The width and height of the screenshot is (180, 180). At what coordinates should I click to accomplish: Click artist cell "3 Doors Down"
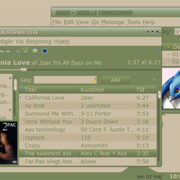pyautogui.click(x=99, y=121)
